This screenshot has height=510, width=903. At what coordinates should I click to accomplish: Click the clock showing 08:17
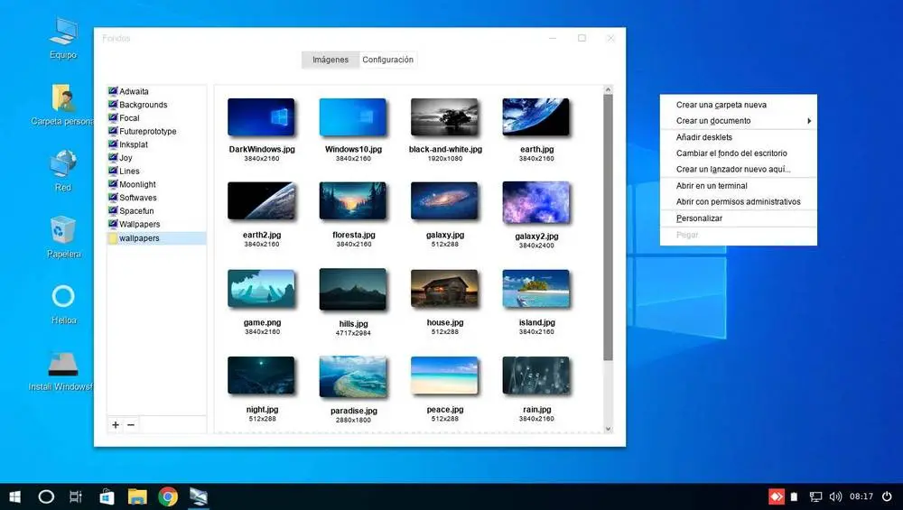861,496
